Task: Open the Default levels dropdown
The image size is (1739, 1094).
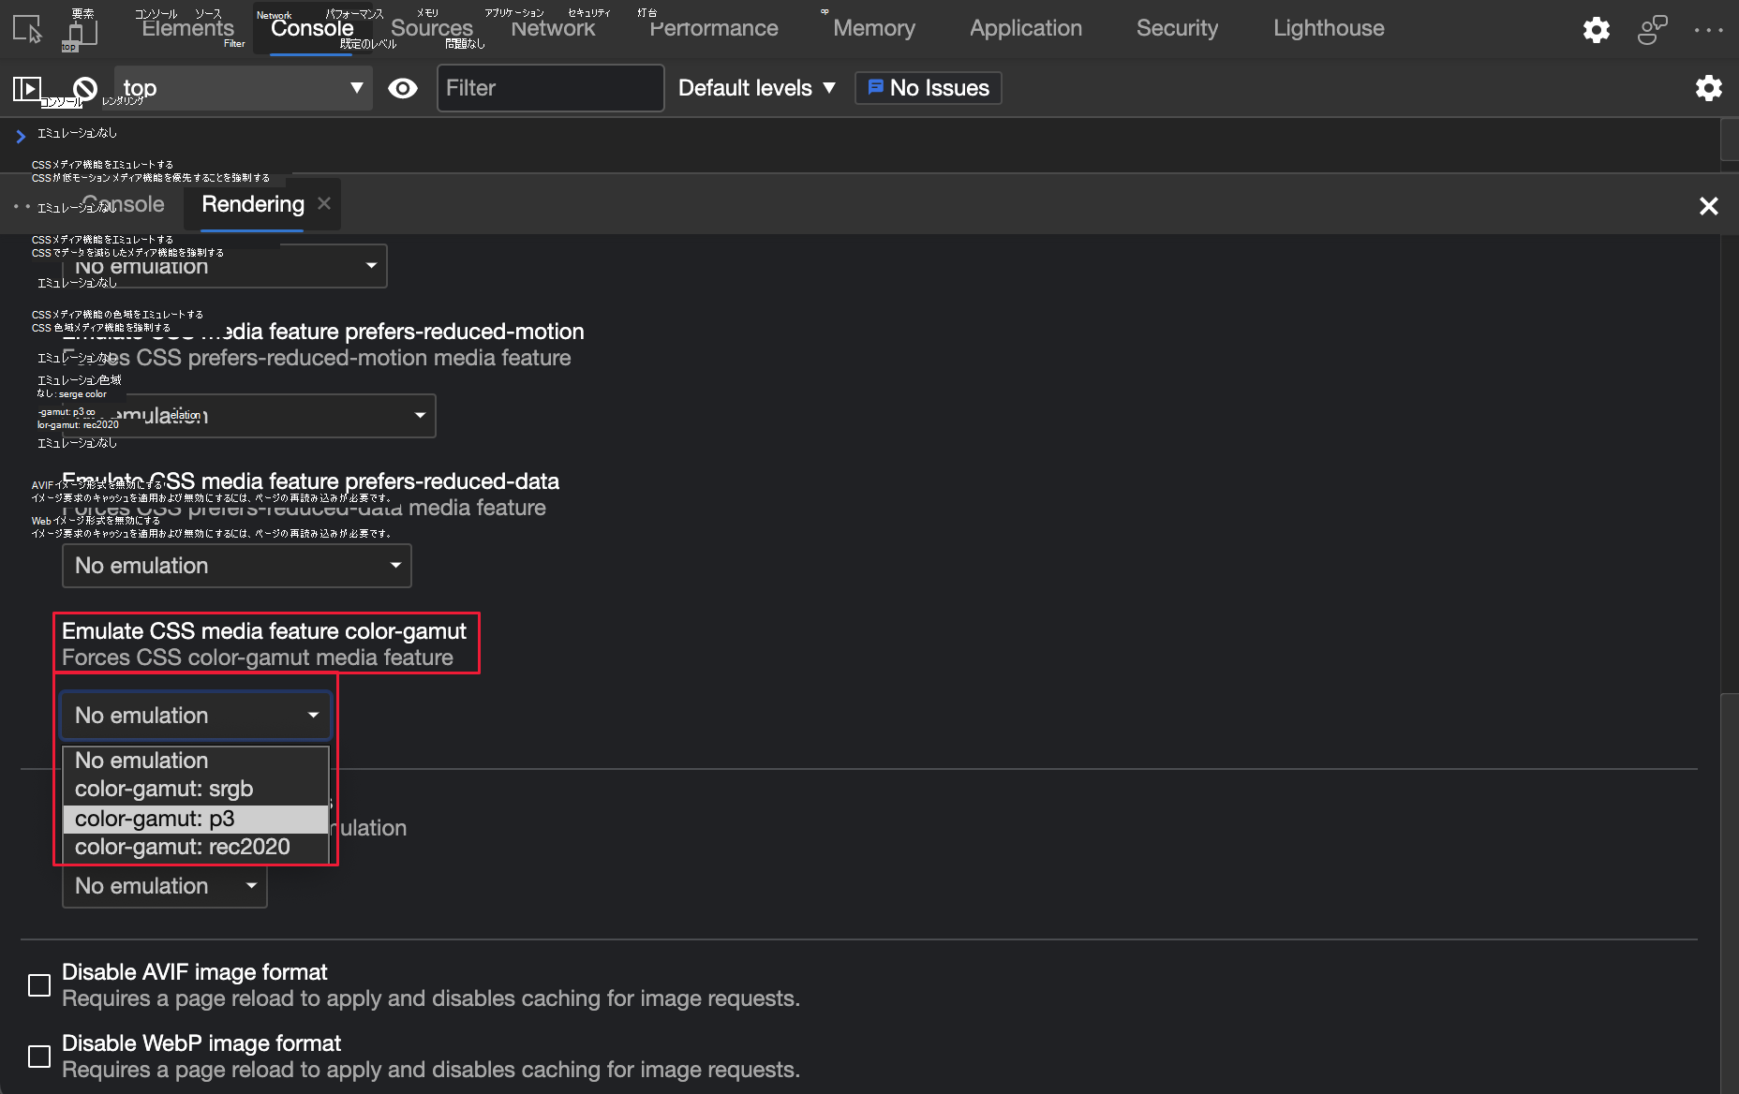Action: [x=757, y=88]
